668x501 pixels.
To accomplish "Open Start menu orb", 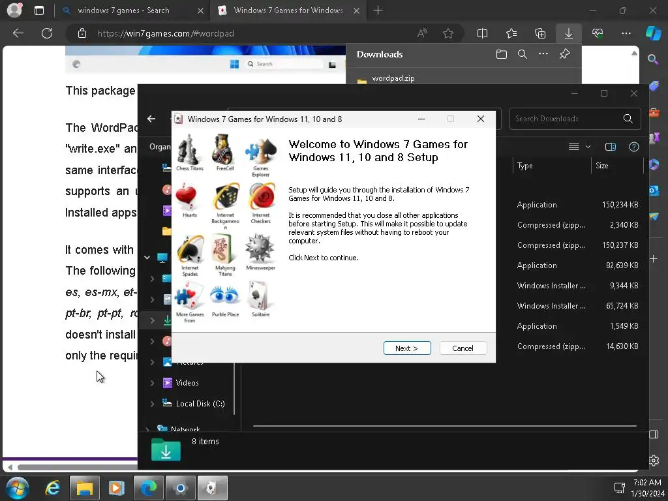I will 17,488.
